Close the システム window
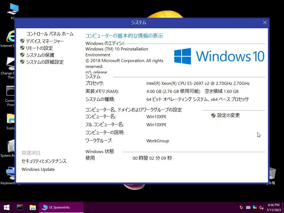This screenshot has width=284, height=213. click(265, 22)
